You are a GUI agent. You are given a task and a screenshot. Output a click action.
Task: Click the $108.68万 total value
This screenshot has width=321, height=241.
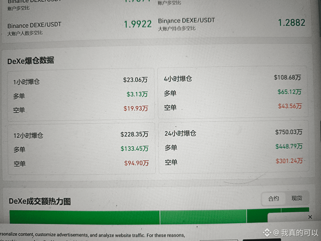coord(287,77)
